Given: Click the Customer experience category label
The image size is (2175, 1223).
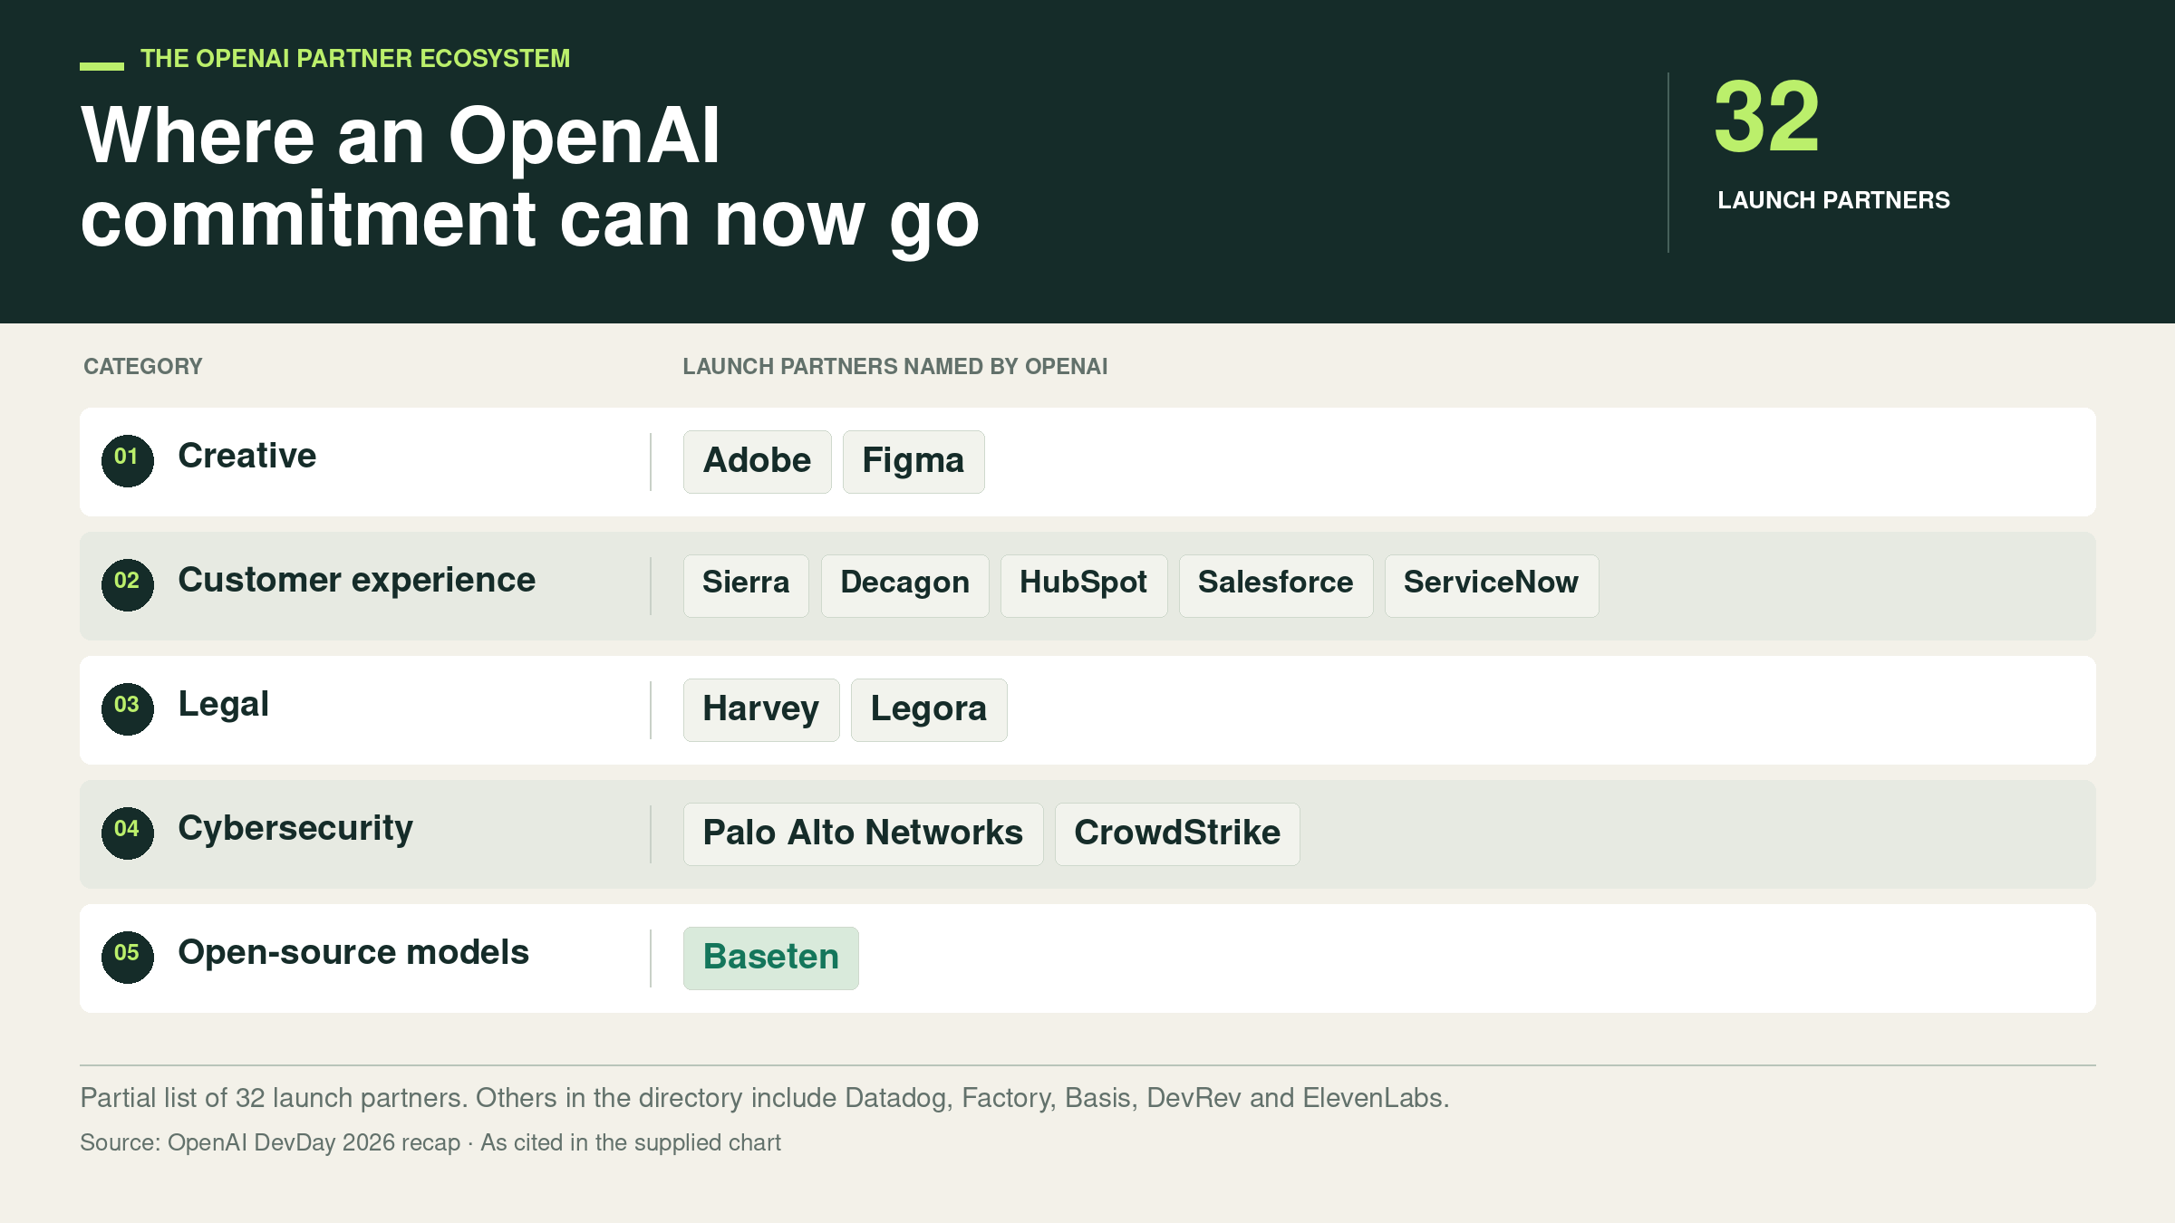Looking at the screenshot, I should pos(357,581).
